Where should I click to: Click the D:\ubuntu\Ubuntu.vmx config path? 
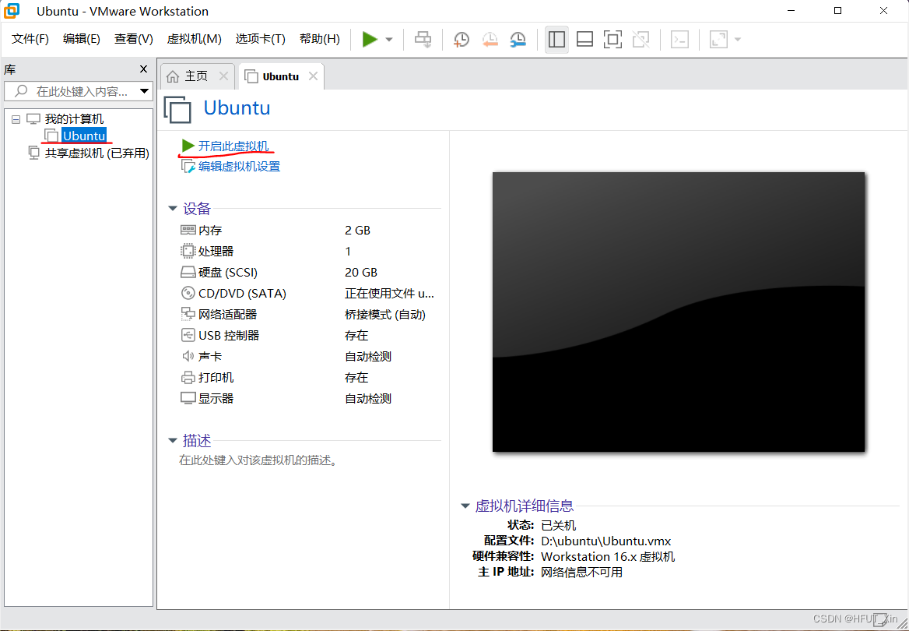(605, 541)
